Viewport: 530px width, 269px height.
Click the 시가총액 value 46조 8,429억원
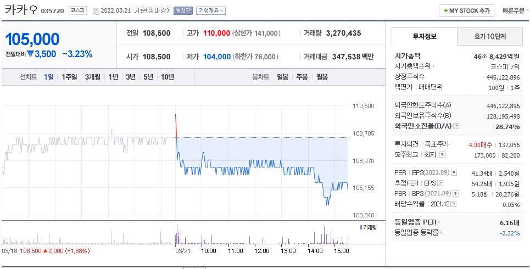tap(496, 57)
